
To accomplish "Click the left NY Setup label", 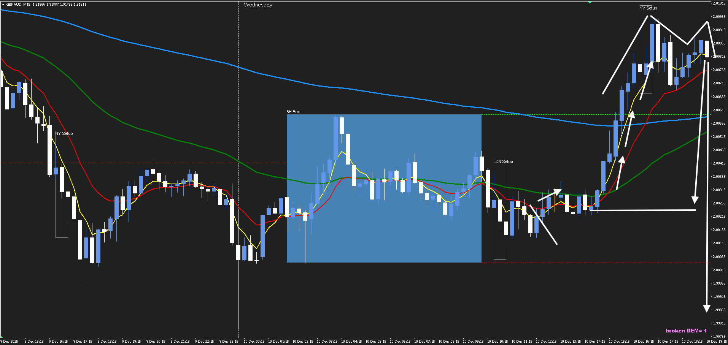I will point(64,133).
